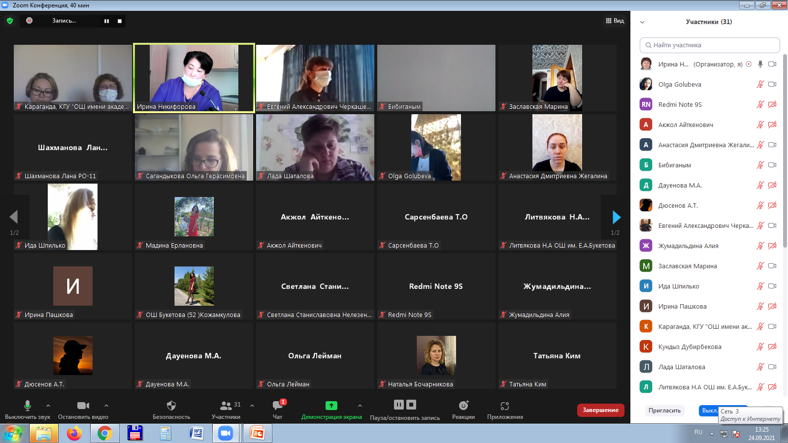Toggle camera with Остановить видео button

tap(83, 406)
